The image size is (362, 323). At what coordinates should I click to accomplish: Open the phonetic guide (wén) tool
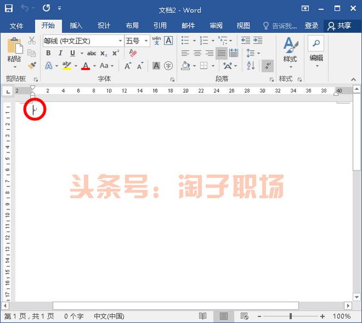[x=157, y=41]
